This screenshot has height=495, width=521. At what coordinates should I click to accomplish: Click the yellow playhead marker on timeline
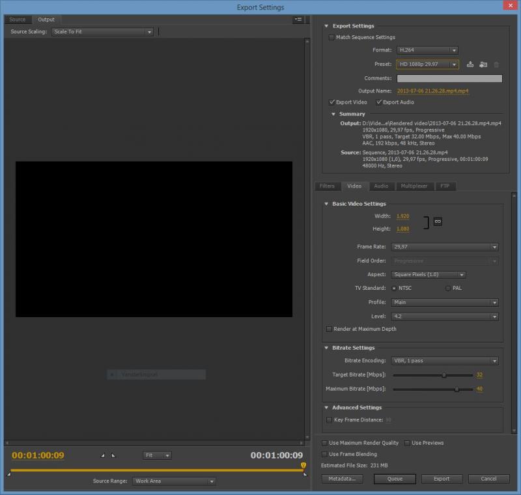(x=303, y=466)
